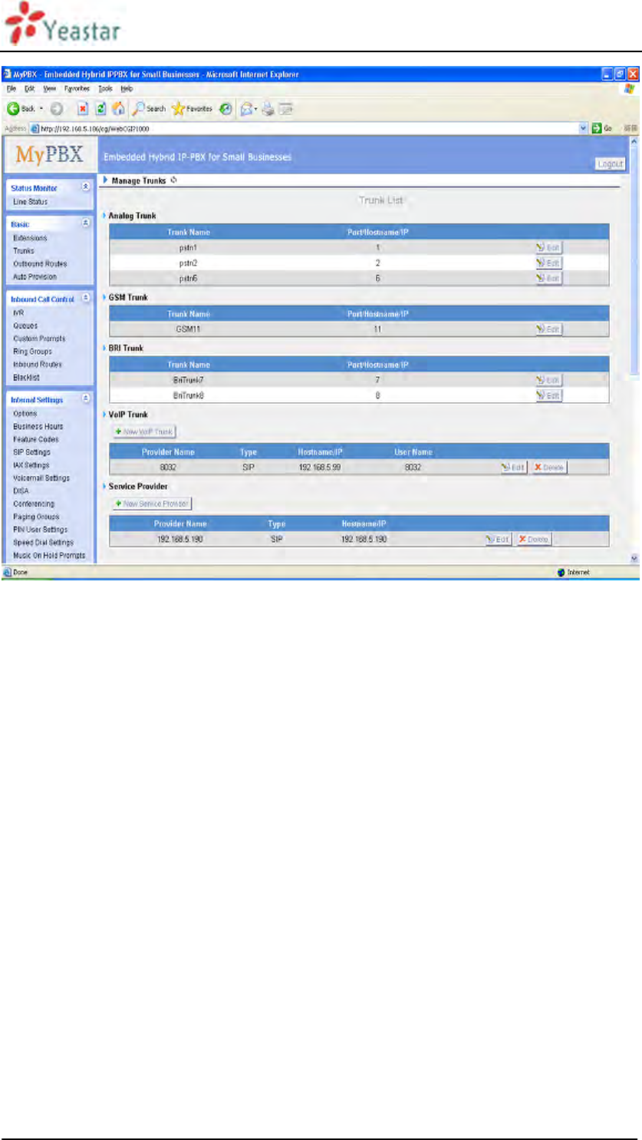Collapse the Internal Settings sidebar section
This screenshot has height=1140, width=642.
pyautogui.click(x=85, y=399)
